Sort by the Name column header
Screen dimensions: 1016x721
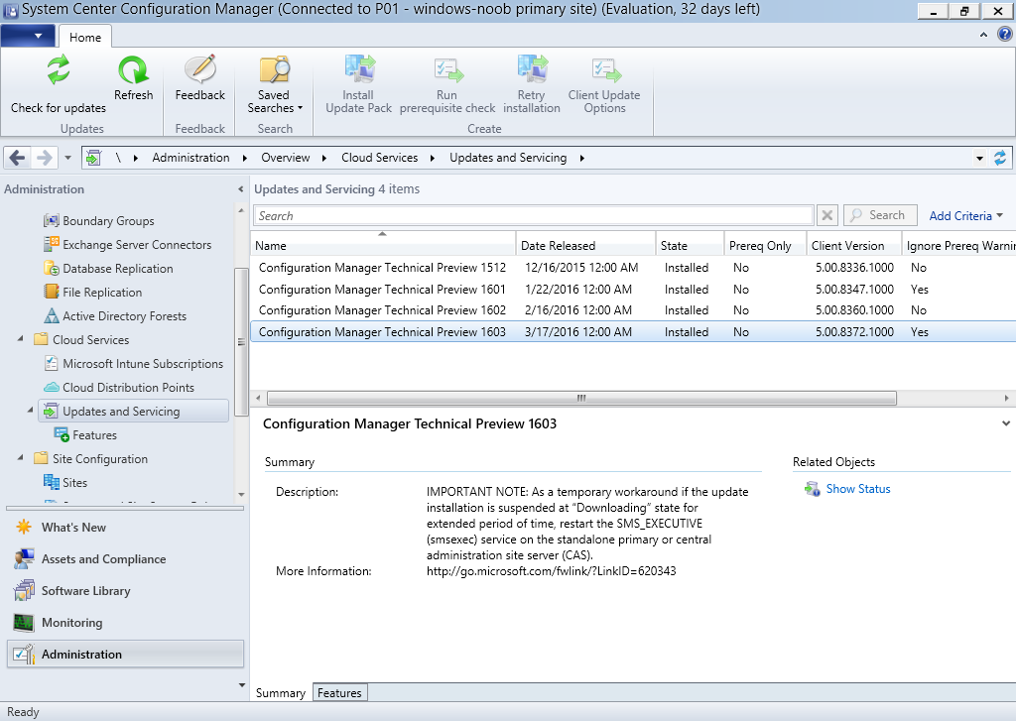pyautogui.click(x=383, y=245)
